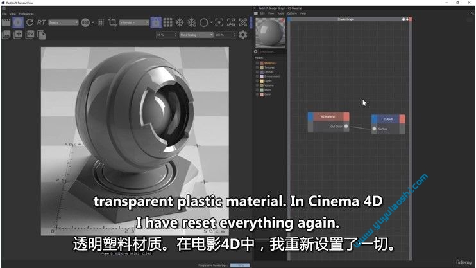Expand the Materials node category
Viewport: 476px width, 268px height.
pyautogui.click(x=257, y=63)
